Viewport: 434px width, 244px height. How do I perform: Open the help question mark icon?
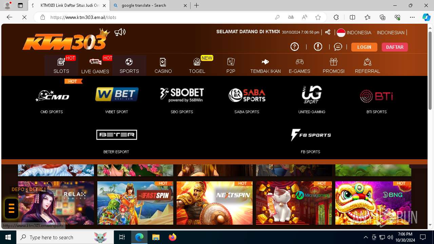295,47
